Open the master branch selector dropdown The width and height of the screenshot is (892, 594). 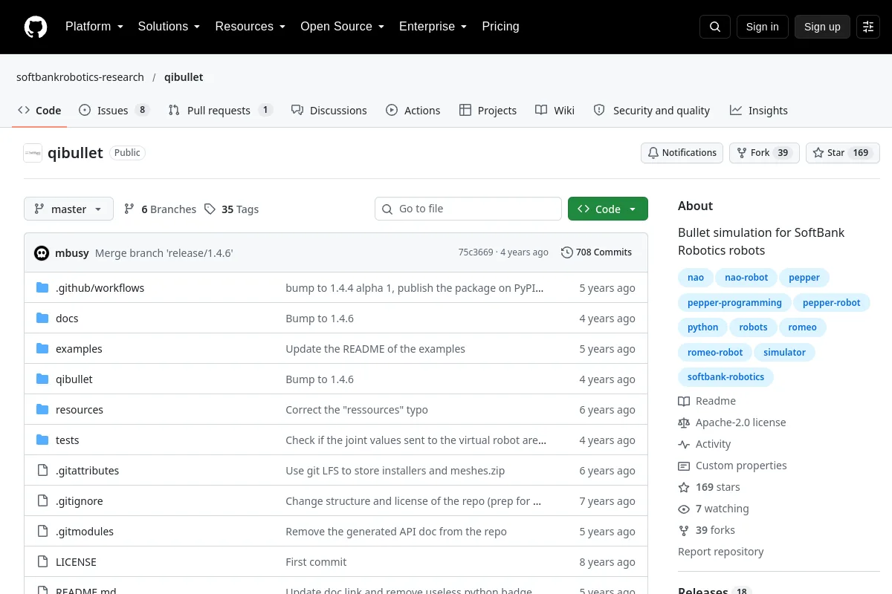coord(68,209)
